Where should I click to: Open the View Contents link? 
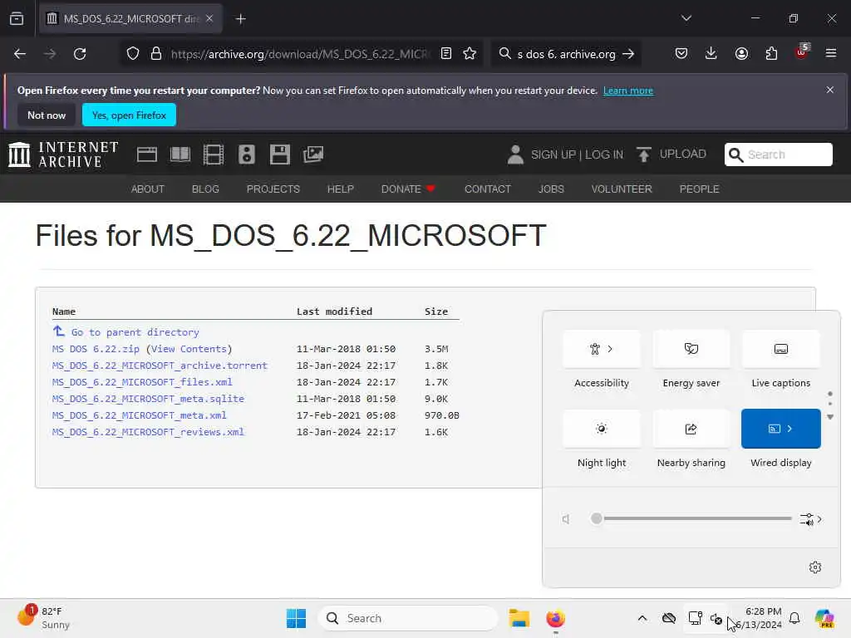(x=189, y=349)
